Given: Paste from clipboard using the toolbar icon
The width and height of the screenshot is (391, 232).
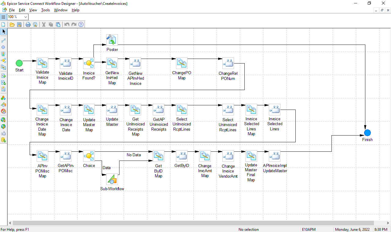Looking at the screenshot, I should click(x=58, y=24).
